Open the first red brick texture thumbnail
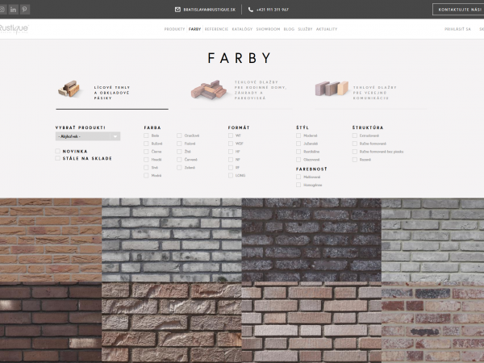Screen dimensions: 484x363 click(50, 240)
